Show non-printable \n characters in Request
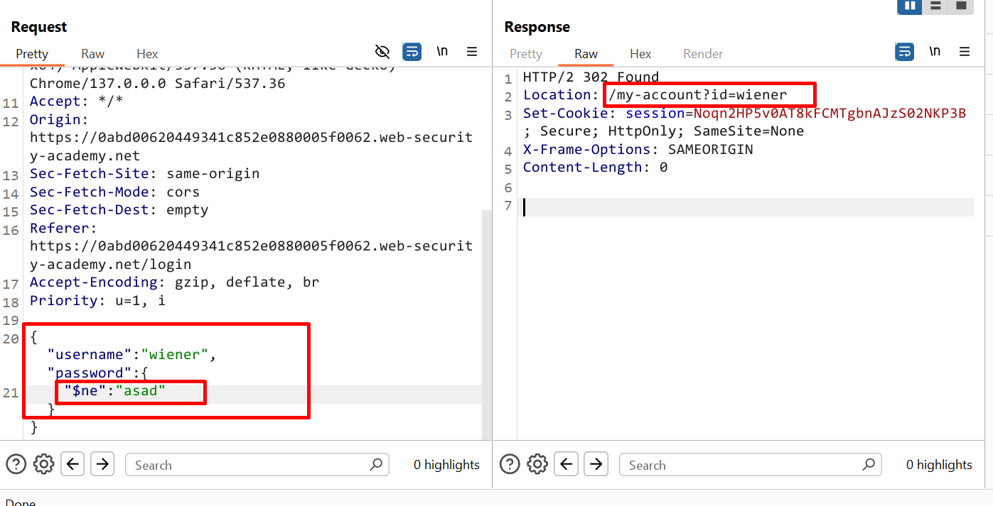Image resolution: width=993 pixels, height=506 pixels. (442, 52)
